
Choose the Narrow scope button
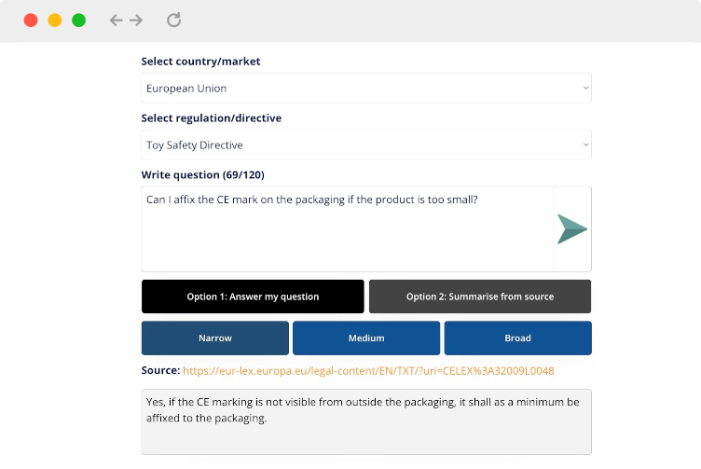tap(215, 338)
